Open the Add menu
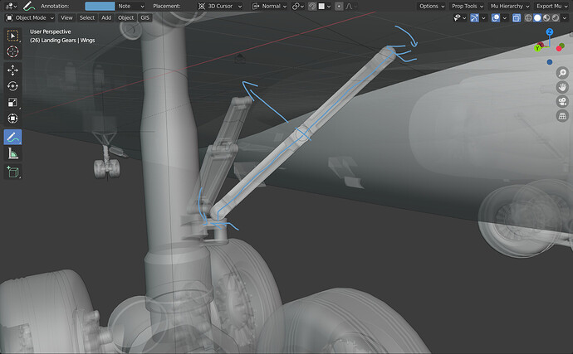Image resolution: width=573 pixels, height=354 pixels. (x=106, y=17)
